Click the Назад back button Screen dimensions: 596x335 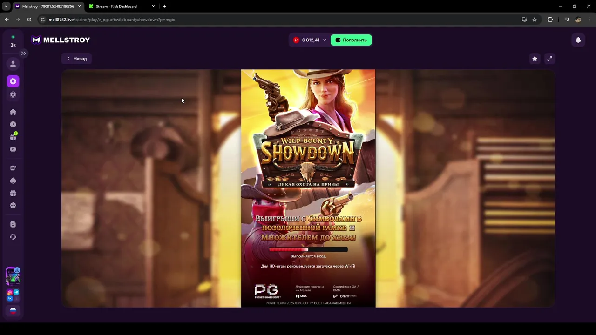coord(77,59)
